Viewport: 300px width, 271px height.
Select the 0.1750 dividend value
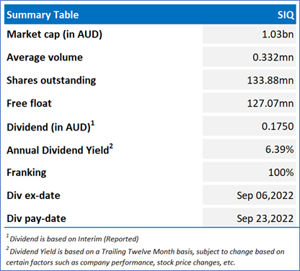(278, 126)
